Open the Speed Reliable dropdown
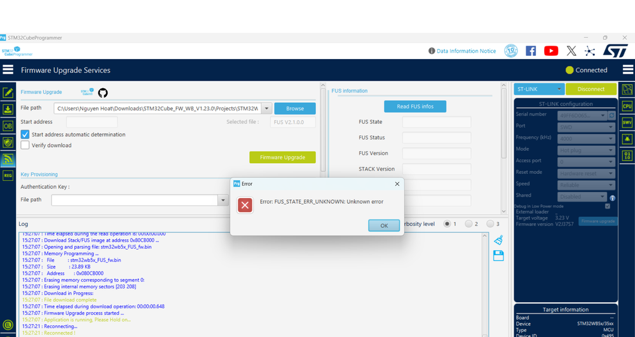 [x=587, y=185]
